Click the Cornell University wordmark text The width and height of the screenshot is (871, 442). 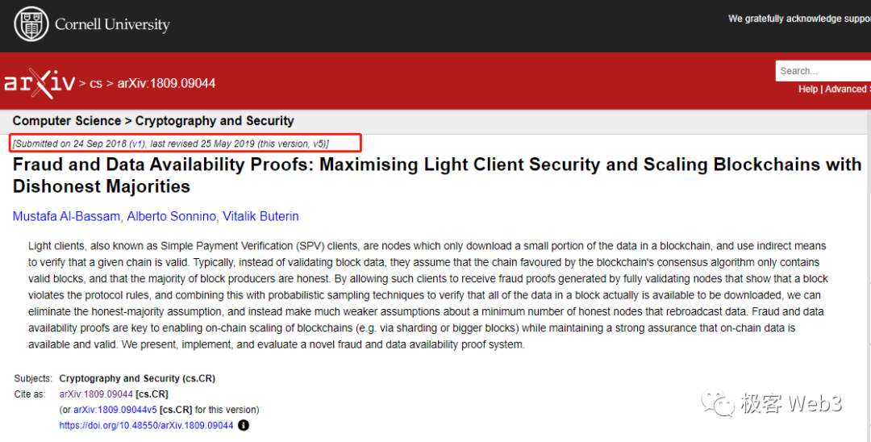[112, 24]
